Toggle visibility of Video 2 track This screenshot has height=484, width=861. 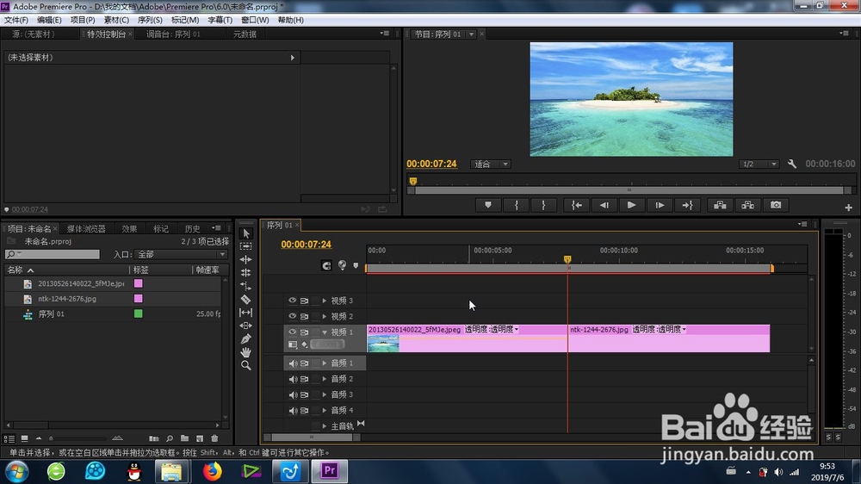(x=292, y=316)
